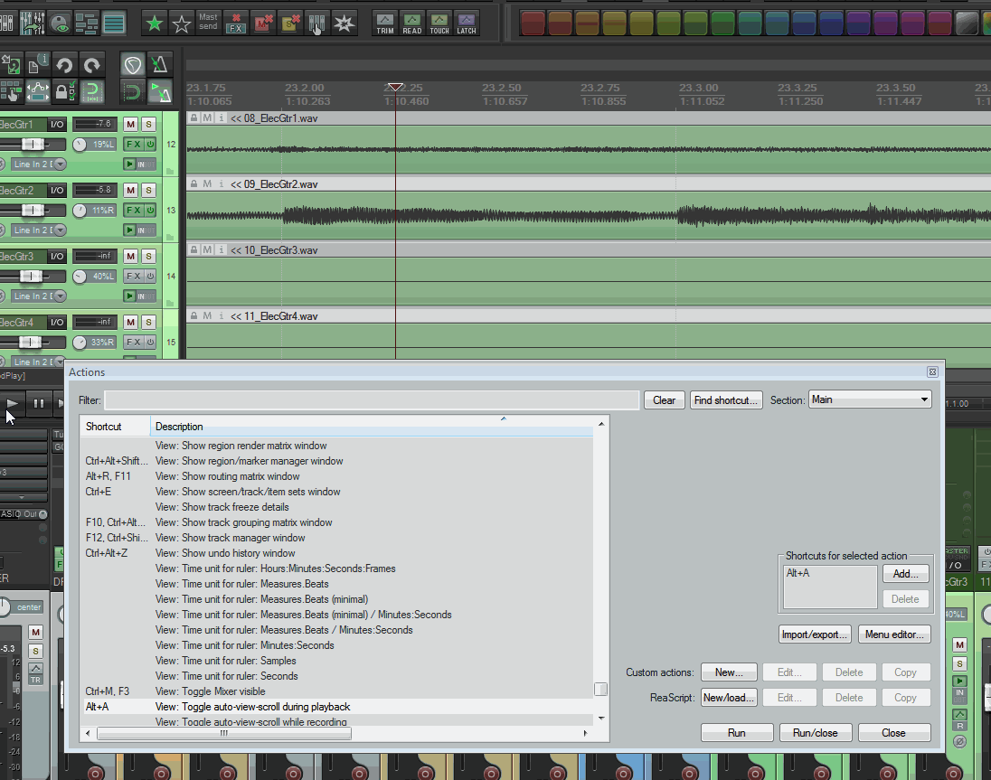Open I/O routing for ElecGtr1
991x780 pixels.
point(57,125)
